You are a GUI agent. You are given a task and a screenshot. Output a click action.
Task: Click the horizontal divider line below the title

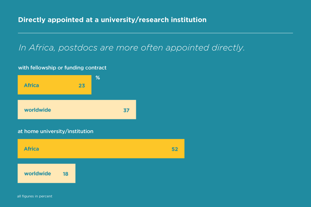(155, 33)
